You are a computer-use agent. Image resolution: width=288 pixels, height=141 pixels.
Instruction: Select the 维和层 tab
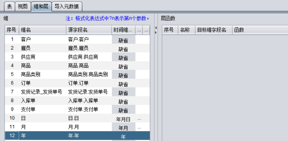(41, 6)
